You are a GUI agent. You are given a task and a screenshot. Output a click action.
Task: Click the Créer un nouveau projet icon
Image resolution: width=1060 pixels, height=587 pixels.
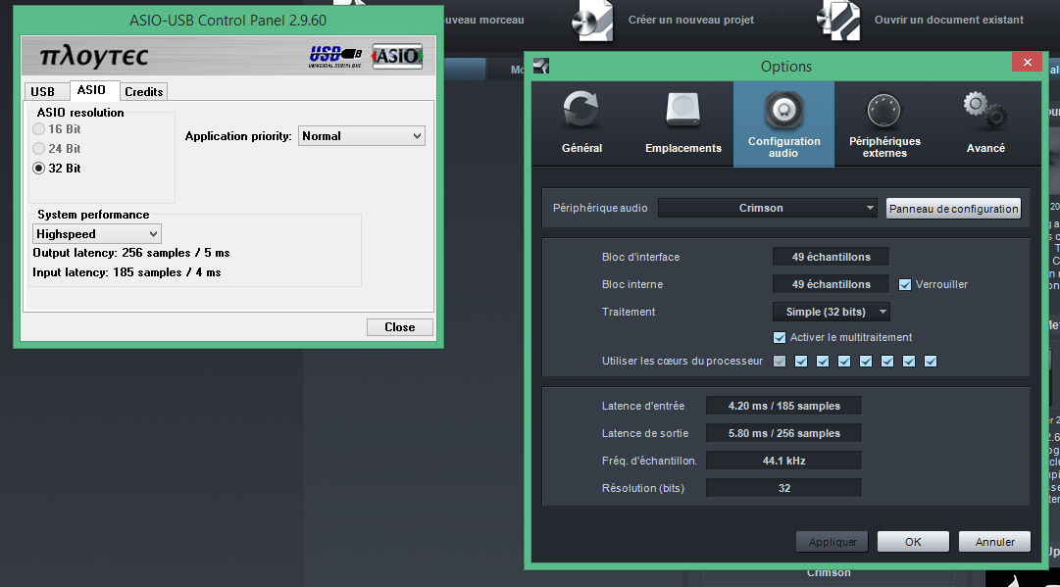(593, 21)
